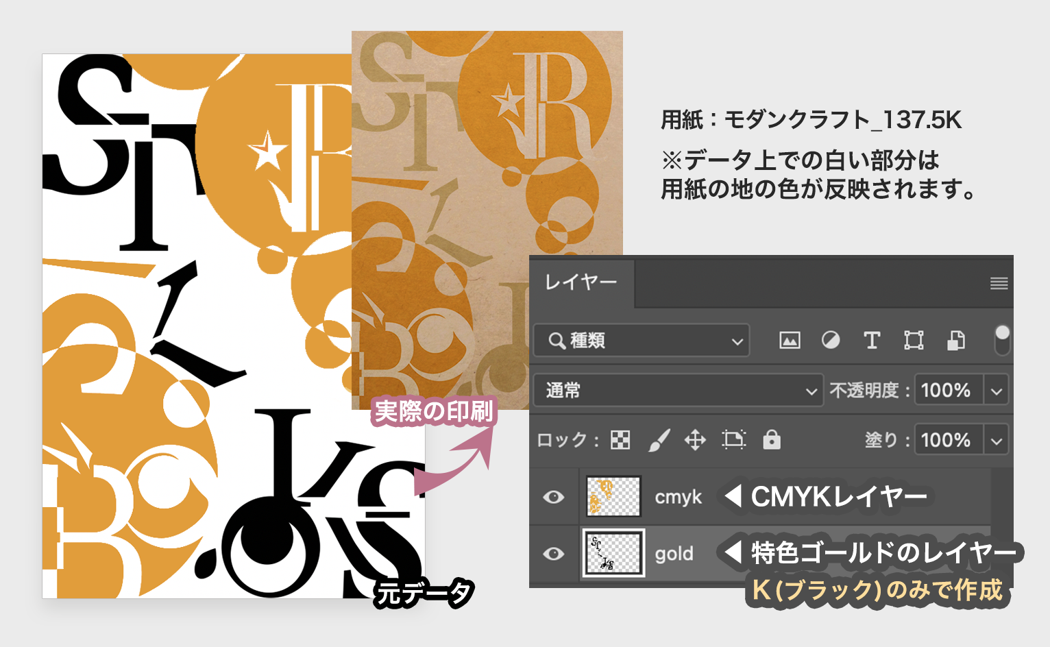1050x647 pixels.
Task: Lock position move-arrows icon
Action: tap(695, 440)
